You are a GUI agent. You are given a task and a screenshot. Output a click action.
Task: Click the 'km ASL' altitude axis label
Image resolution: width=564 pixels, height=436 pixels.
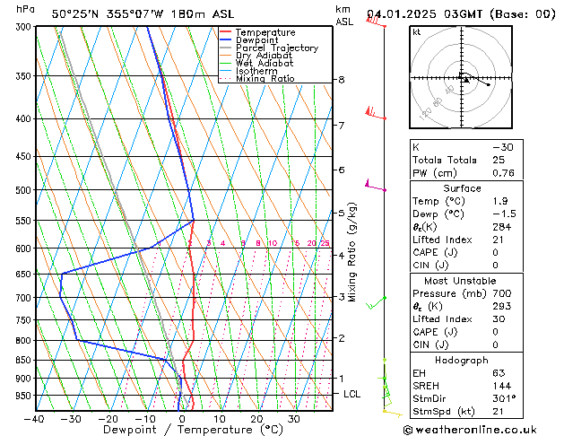click(x=344, y=15)
